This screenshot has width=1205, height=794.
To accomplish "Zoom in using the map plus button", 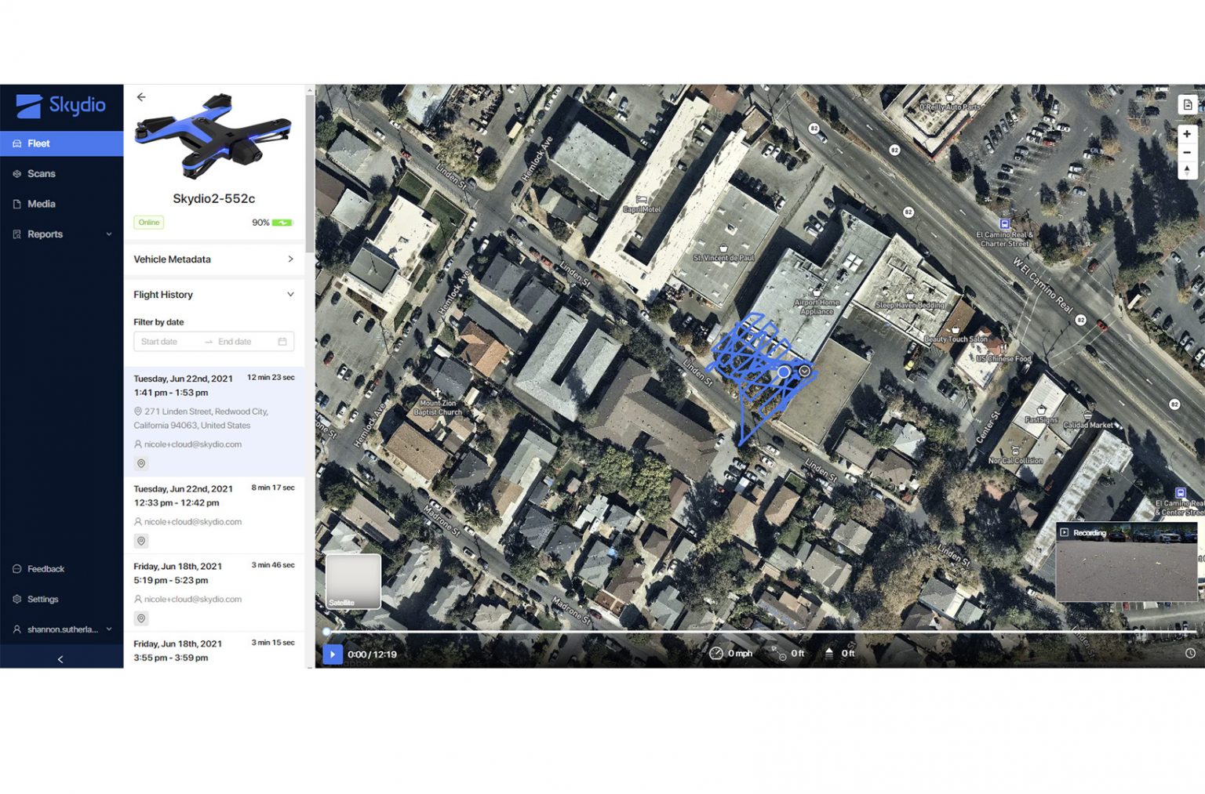I will [1187, 134].
